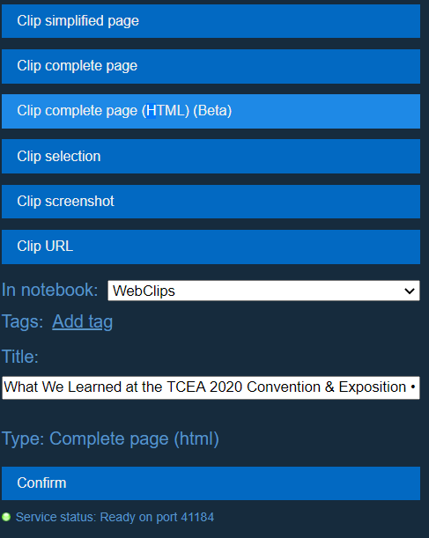Viewport: 429px width, 538px height.
Task: Click the word Exposition in title field
Action: 373,387
